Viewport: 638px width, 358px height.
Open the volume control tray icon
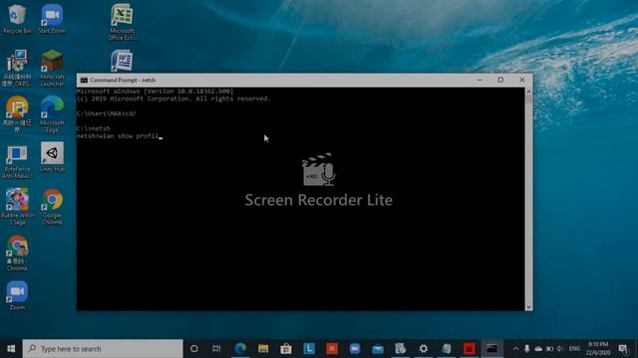click(560, 349)
